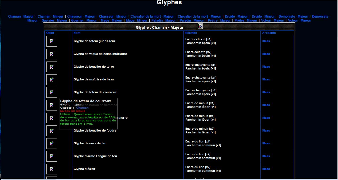Viewport: 338px width, 180px height.
Task: Click the icon in the Glyphe header bar
Action: click(200, 26)
